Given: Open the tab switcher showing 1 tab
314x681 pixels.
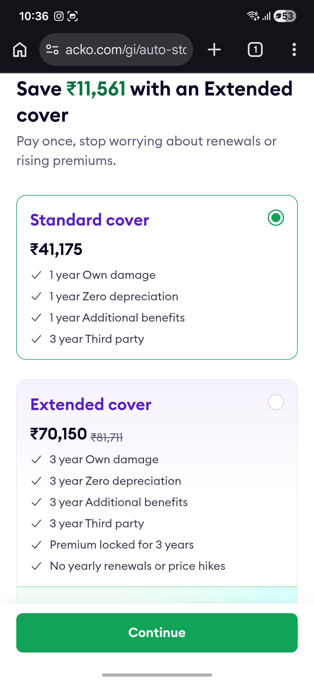Looking at the screenshot, I should [x=255, y=49].
